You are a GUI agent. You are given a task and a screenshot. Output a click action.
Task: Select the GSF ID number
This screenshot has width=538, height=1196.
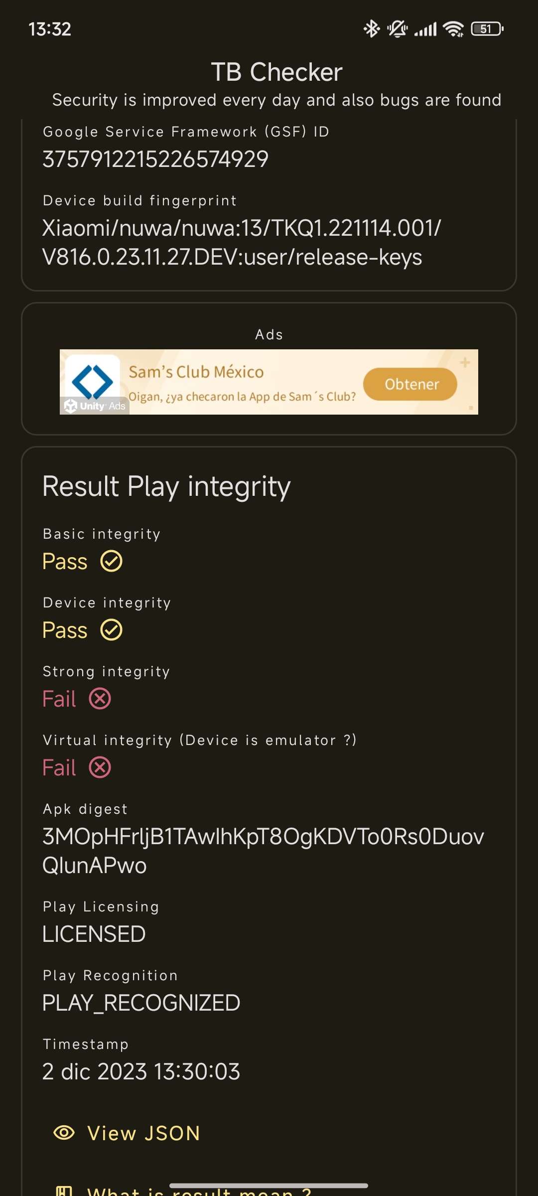155,159
